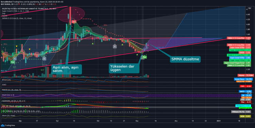The width and height of the screenshot is (255, 128).
Task: Click the BJKAS 3.15 price label
Action: [x=244, y=52]
